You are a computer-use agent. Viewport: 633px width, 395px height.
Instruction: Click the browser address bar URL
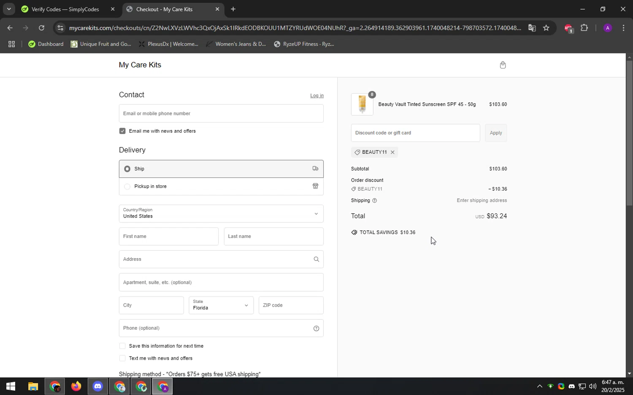[x=295, y=28]
